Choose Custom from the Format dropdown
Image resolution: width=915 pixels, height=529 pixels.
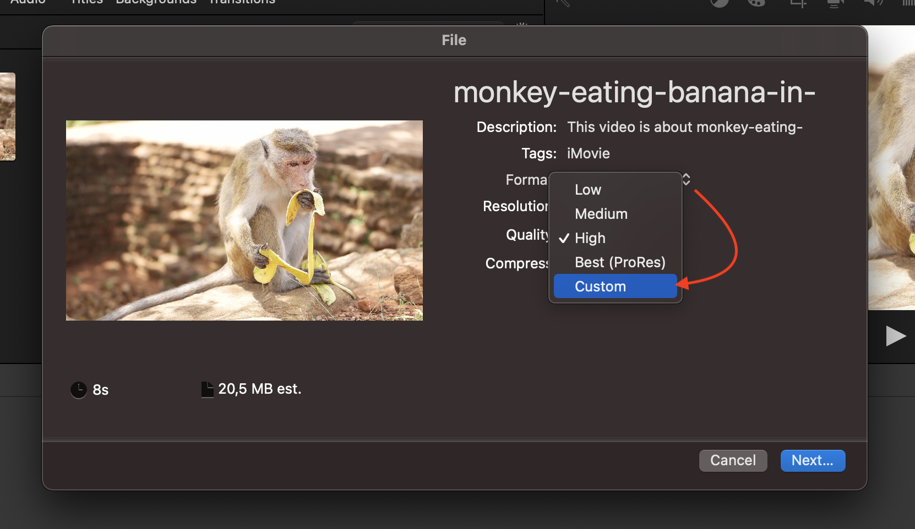tap(600, 286)
